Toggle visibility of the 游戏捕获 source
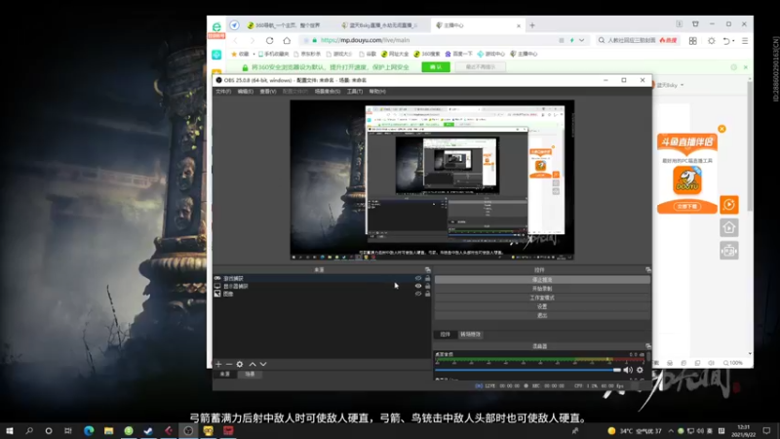 click(418, 279)
